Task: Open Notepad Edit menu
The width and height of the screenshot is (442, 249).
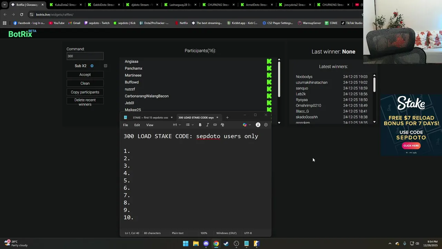Action: point(137,125)
